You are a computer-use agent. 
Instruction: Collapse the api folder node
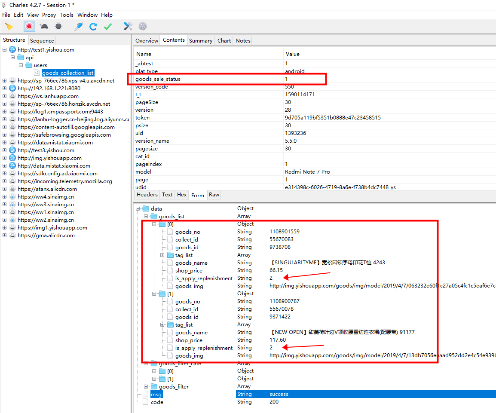tap(12, 57)
